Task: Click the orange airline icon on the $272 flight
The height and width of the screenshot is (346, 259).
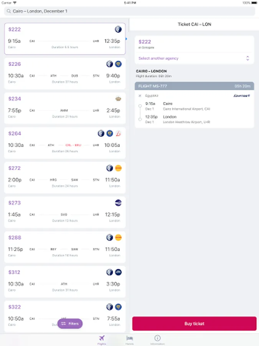Action: click(x=118, y=168)
